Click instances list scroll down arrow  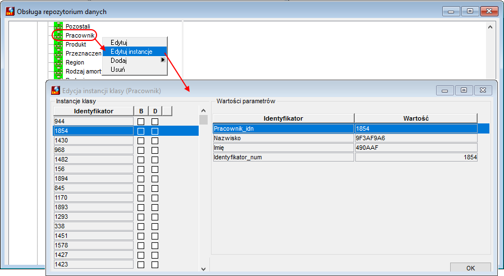(x=203, y=269)
